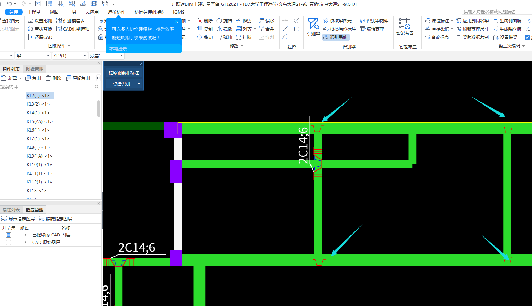Screen dimensions: 532x306
Task: Open the 视图 ribbon tab
Action: [54, 12]
